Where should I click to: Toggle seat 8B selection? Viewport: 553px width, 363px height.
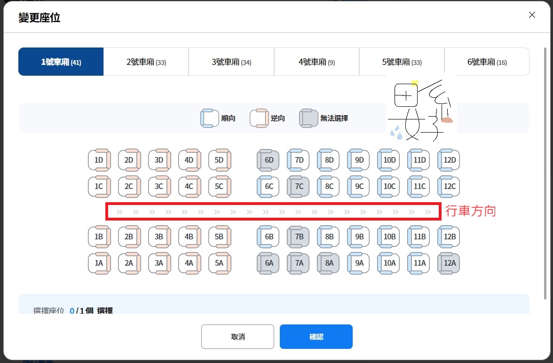328,237
